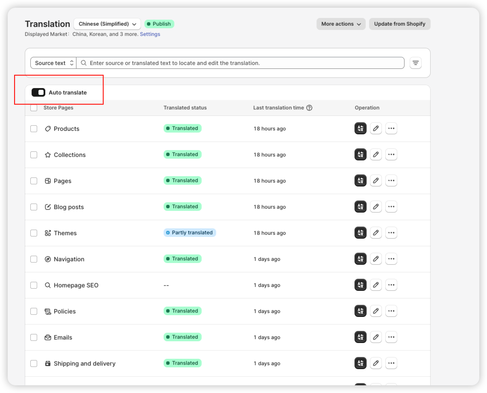Click the translate icon for Themes row
Viewport: 487px width, 393px height.
360,233
